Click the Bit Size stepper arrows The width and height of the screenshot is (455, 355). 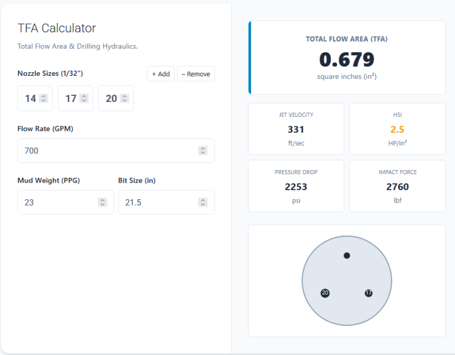coord(203,202)
